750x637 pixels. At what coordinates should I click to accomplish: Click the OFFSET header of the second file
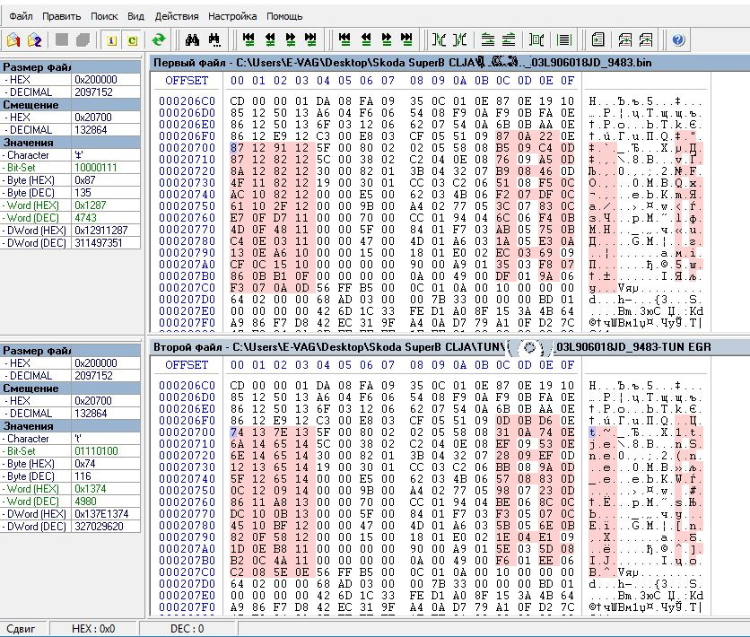tap(187, 365)
